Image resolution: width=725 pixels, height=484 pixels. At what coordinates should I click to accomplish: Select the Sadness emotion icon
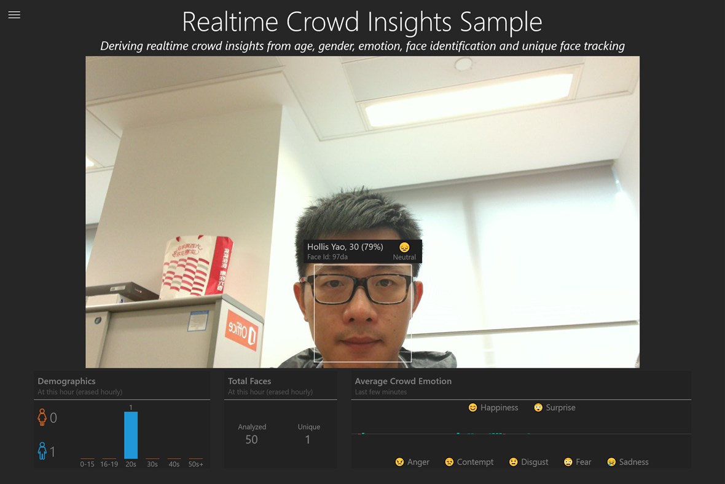coord(611,462)
